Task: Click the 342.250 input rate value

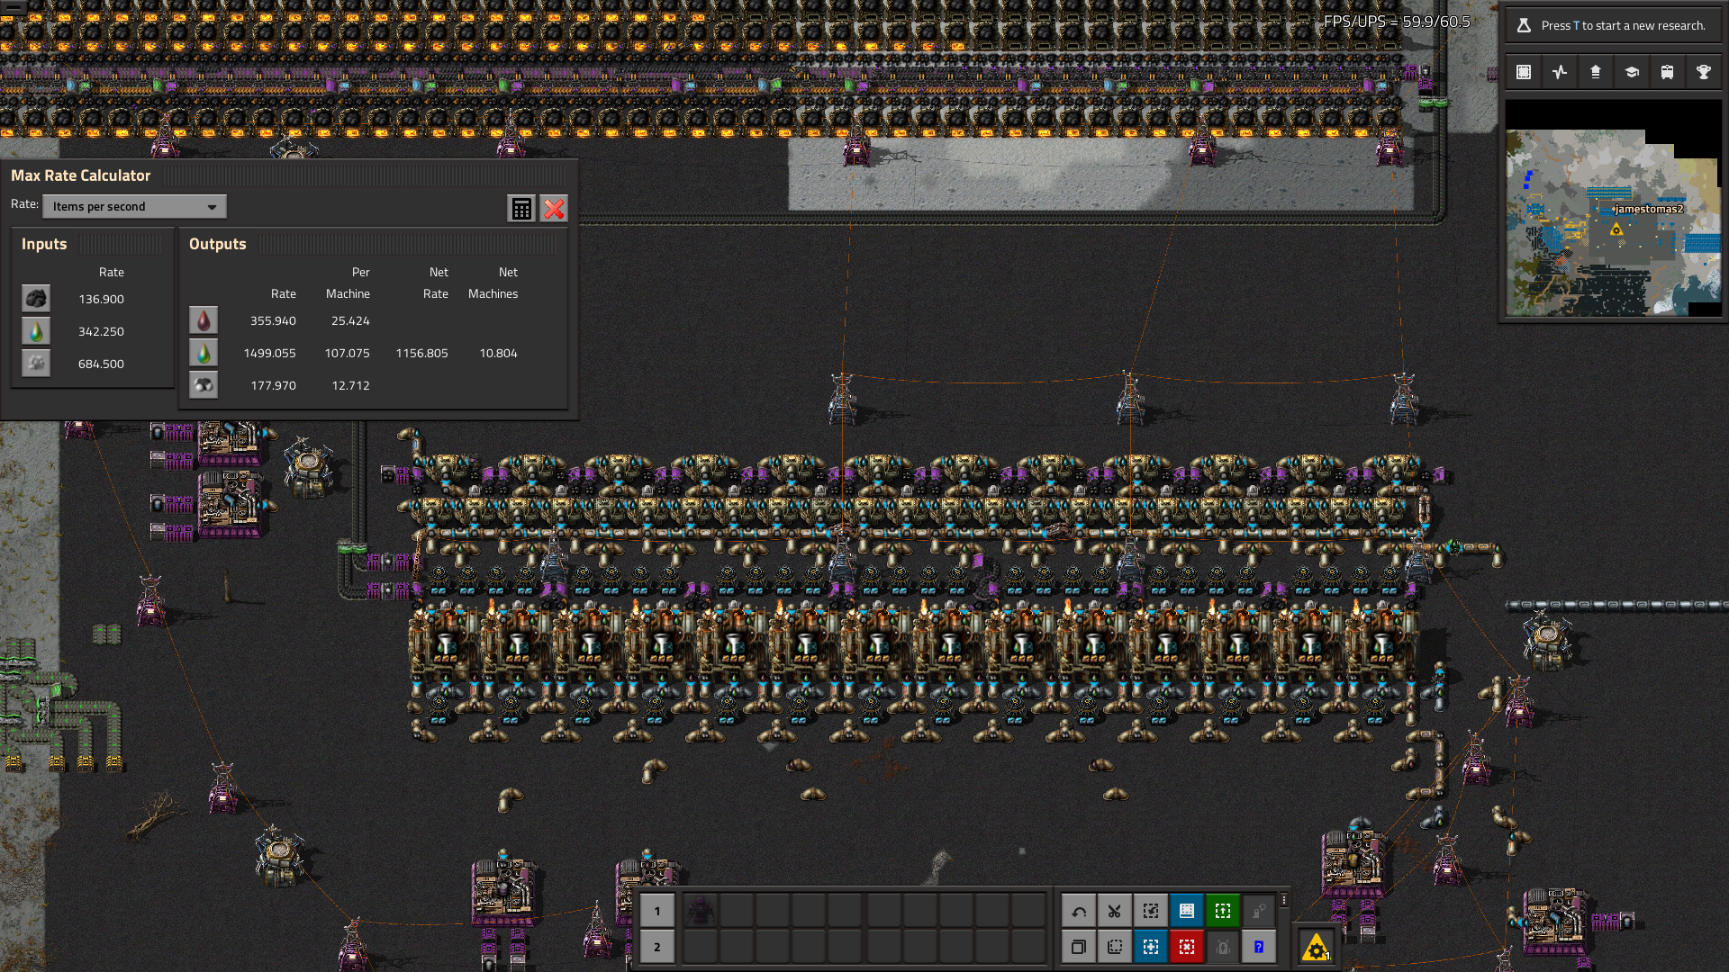Action: 101,331
